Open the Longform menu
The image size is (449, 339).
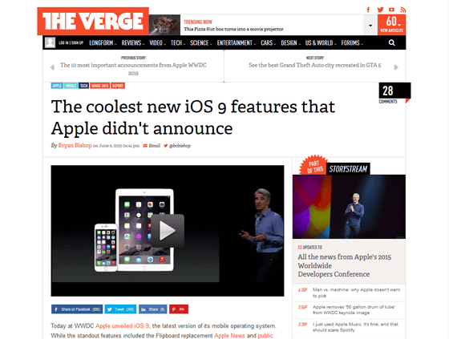click(x=103, y=43)
